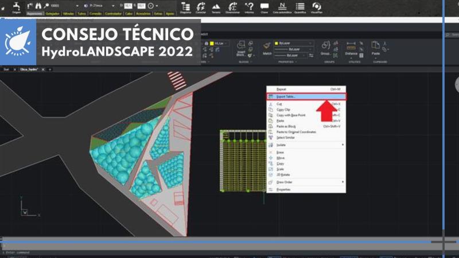The height and width of the screenshot is (258, 459).
Task: Click the Group tool icon
Action: [325, 48]
